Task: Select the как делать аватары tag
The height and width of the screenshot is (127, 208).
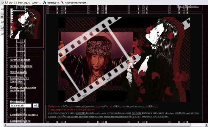Action: (x=77, y=117)
